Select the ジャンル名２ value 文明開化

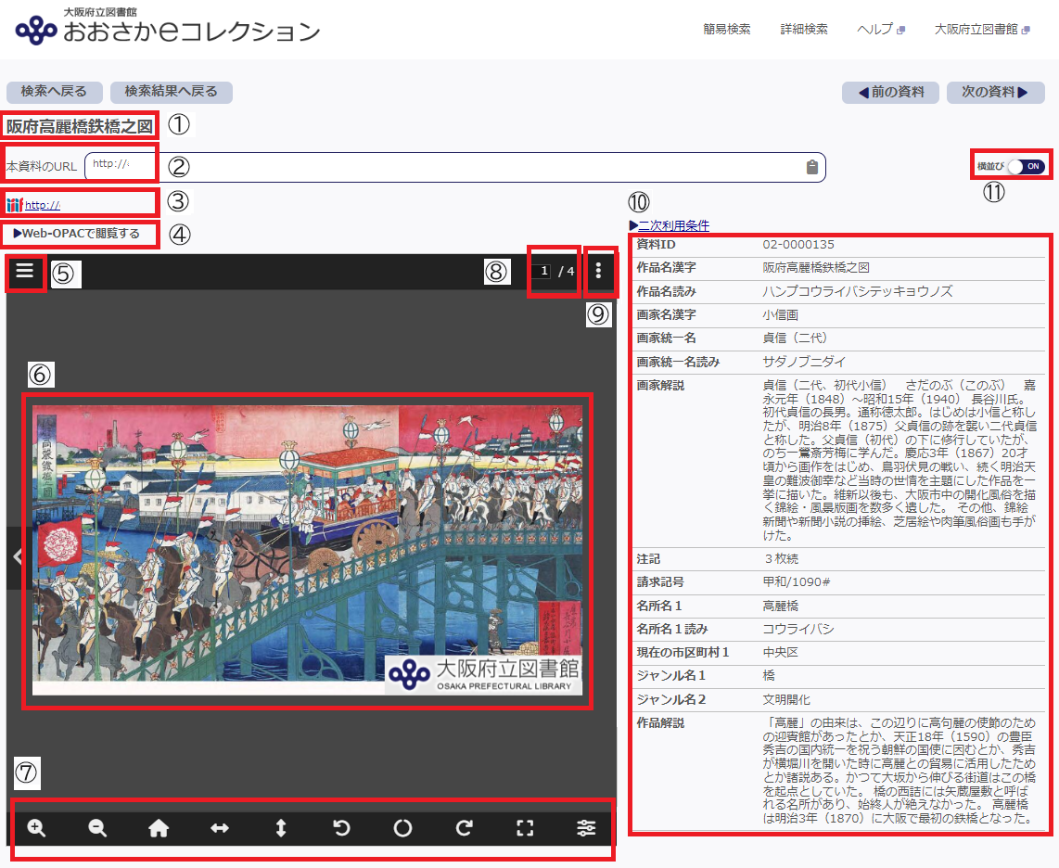(x=786, y=700)
